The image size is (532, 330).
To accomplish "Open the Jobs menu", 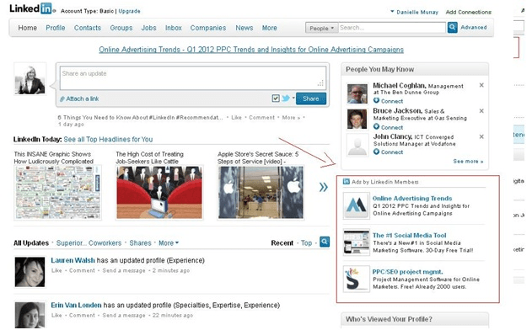I will 148,28.
